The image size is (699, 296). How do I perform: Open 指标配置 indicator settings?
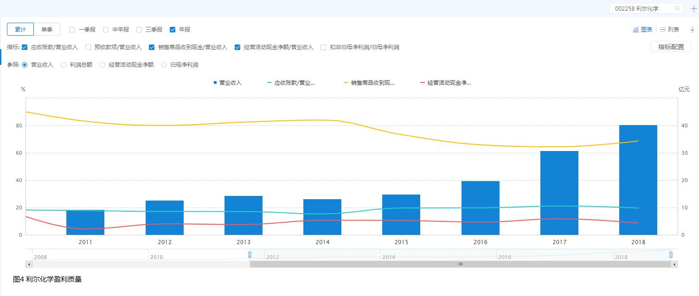tap(671, 47)
